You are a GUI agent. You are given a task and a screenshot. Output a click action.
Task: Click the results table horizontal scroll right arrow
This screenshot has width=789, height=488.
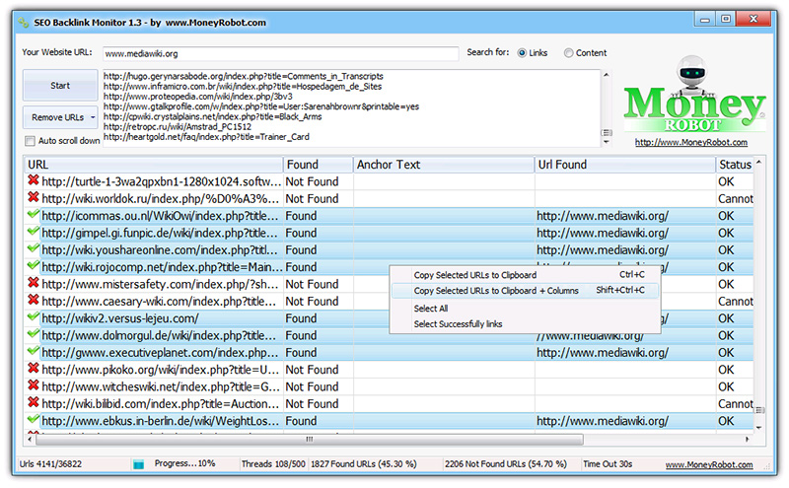tap(748, 440)
